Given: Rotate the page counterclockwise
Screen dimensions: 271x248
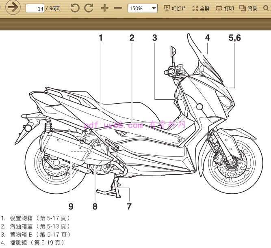Looking at the screenshot, I should coord(75,8).
